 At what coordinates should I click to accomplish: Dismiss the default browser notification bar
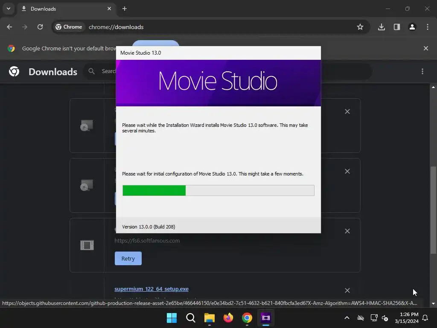coord(426,48)
